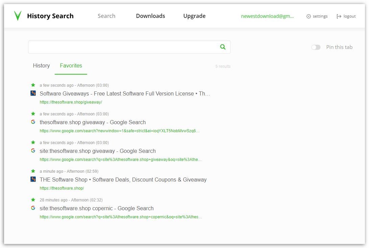Open the https://thesoftware.shop/giveaway/ URL link
Viewport: 369px width, 248px height.
[71, 102]
